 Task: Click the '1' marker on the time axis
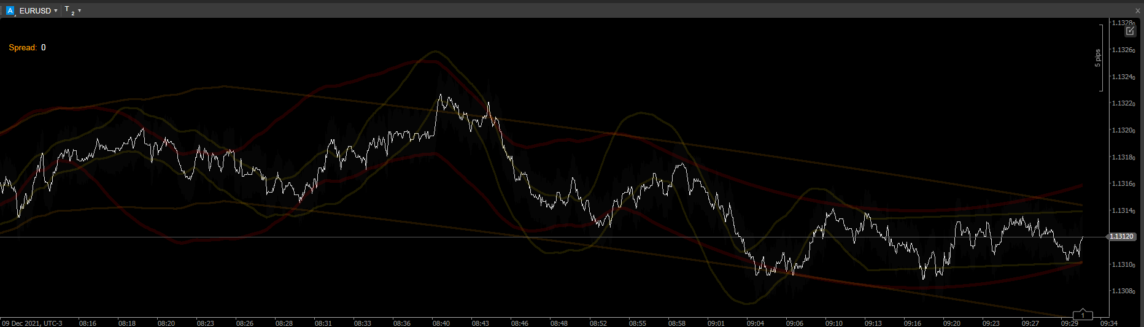pos(1083,315)
